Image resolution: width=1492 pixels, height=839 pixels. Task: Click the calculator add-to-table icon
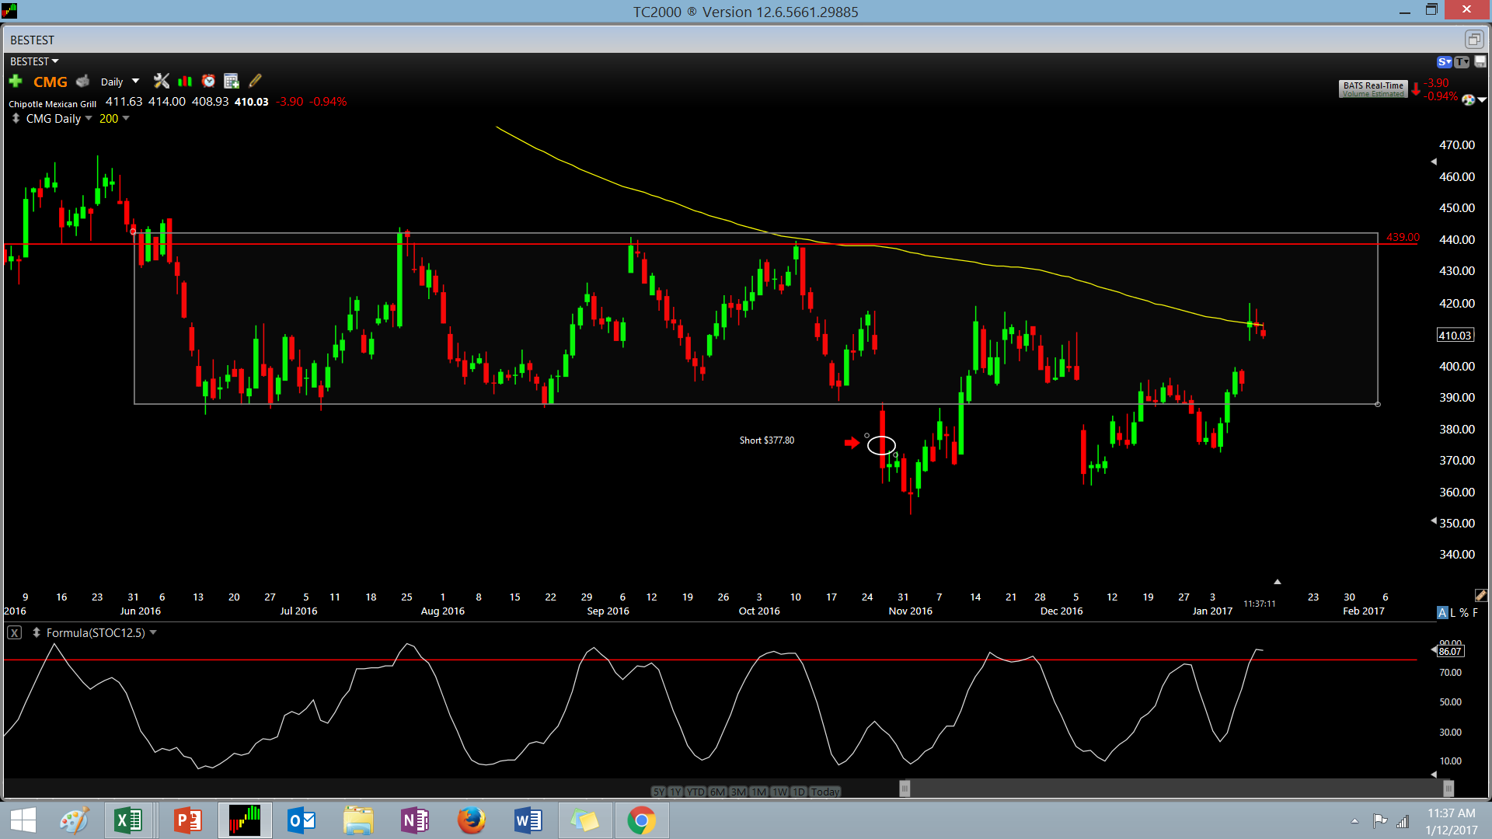pyautogui.click(x=232, y=81)
